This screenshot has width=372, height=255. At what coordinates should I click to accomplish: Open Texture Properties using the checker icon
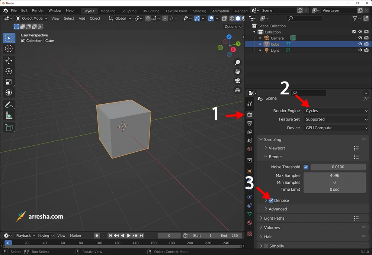click(x=250, y=234)
